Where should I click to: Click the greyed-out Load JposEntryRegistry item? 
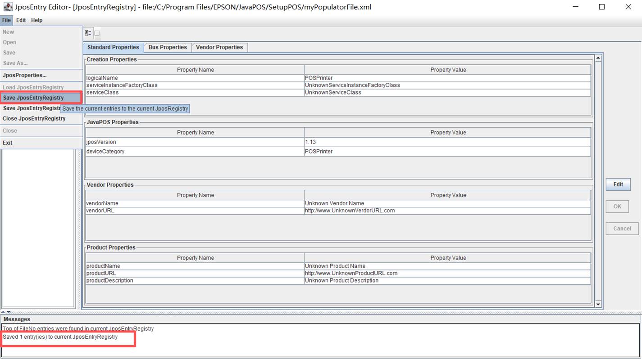[x=41, y=87]
